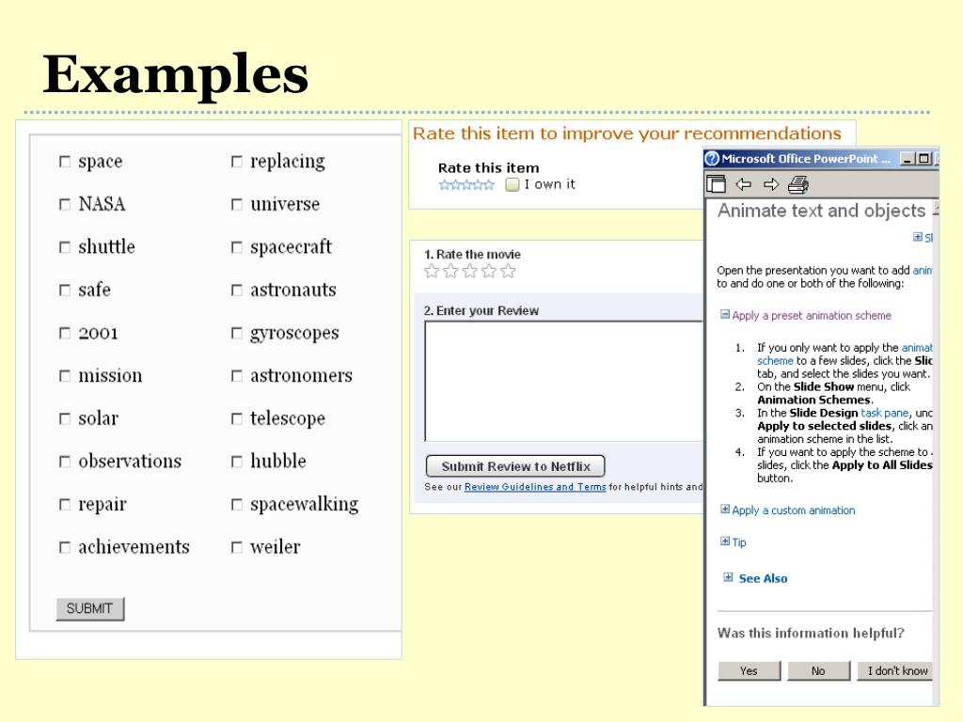The height and width of the screenshot is (722, 963).
Task: Click the fifth blue star under Rate this item
Action: point(489,185)
